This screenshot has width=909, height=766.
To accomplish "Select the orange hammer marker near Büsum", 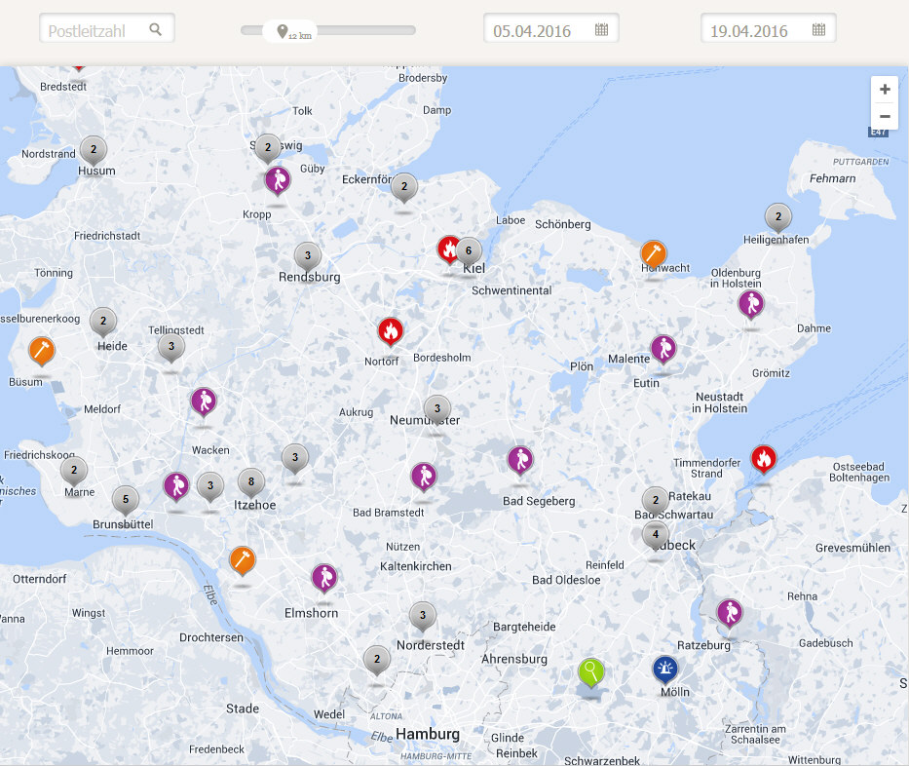I will click(x=41, y=350).
